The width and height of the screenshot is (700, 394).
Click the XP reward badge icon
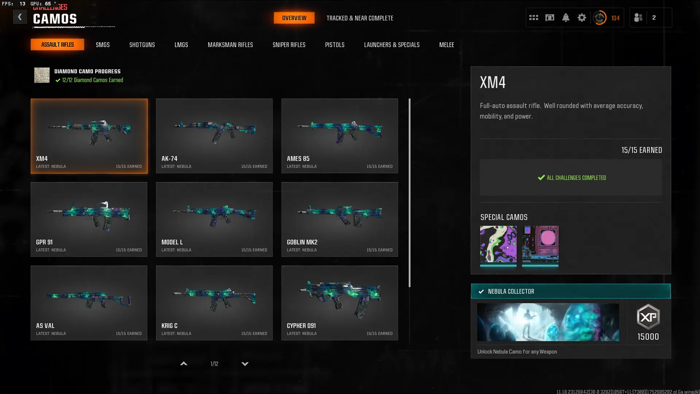648,317
